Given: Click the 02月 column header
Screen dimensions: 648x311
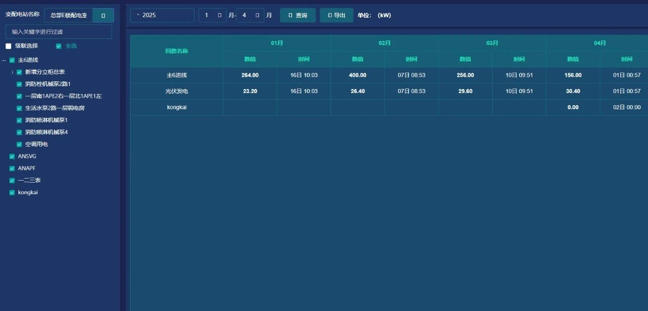Looking at the screenshot, I should point(385,43).
